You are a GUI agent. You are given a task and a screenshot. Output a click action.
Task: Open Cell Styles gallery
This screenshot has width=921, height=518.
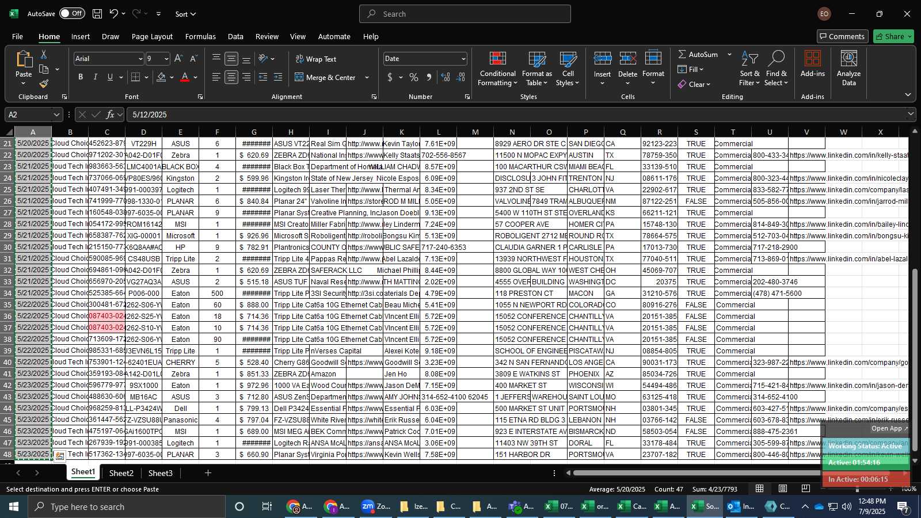[568, 69]
